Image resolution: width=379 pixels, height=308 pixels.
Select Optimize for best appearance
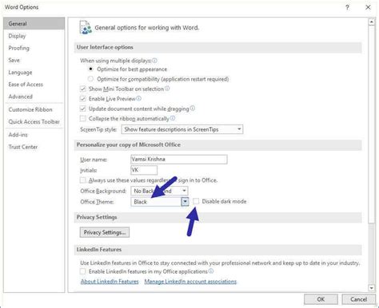91,69
